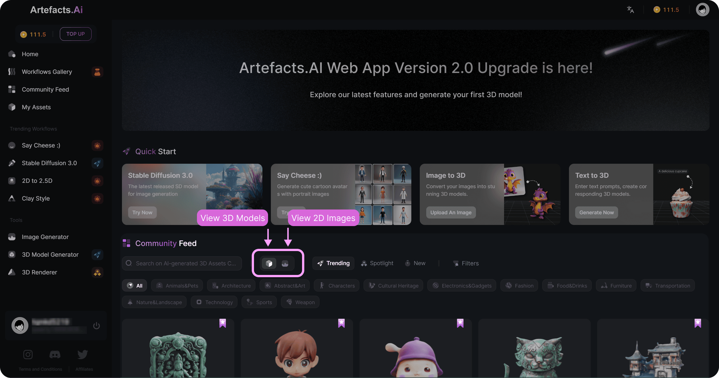Open the Discord icon link

55,354
